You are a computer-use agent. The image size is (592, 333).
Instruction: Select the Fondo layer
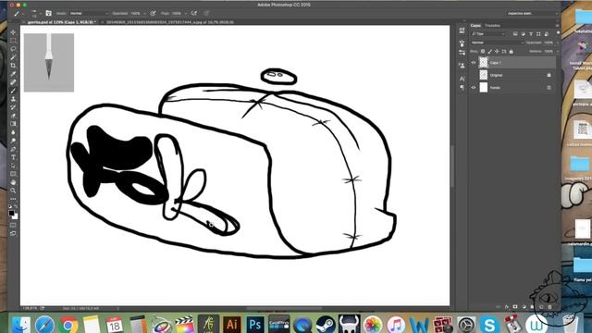pos(512,88)
